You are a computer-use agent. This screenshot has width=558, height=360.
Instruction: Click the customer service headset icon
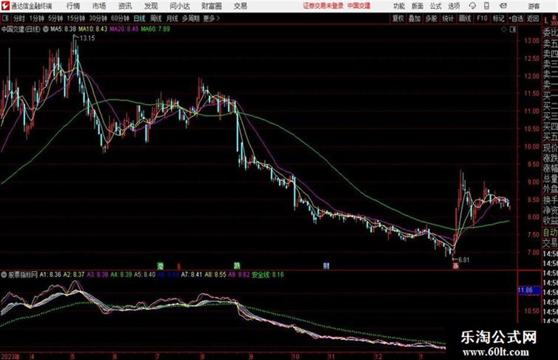click(x=472, y=6)
